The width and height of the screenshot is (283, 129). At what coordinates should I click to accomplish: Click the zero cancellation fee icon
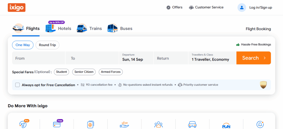click(83, 85)
